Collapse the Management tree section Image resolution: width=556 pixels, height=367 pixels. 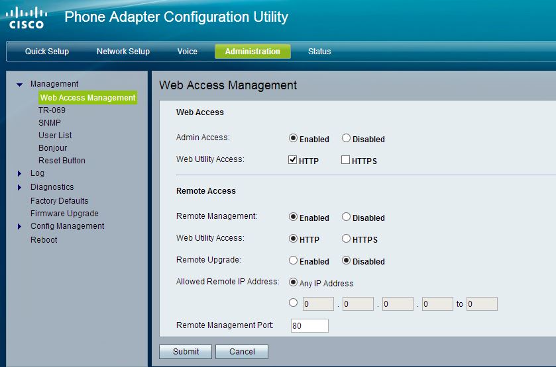(x=20, y=85)
